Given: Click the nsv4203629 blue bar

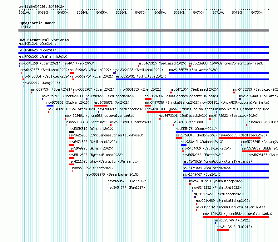Looking at the screenshot, I should coord(226,164).
